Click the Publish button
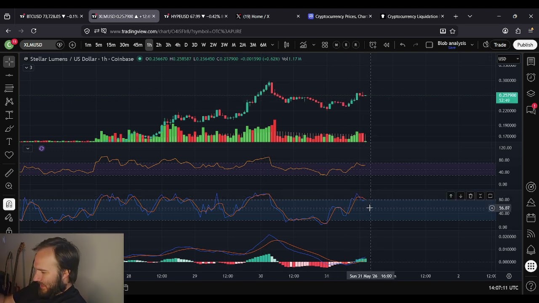The width and height of the screenshot is (539, 303). (525, 45)
